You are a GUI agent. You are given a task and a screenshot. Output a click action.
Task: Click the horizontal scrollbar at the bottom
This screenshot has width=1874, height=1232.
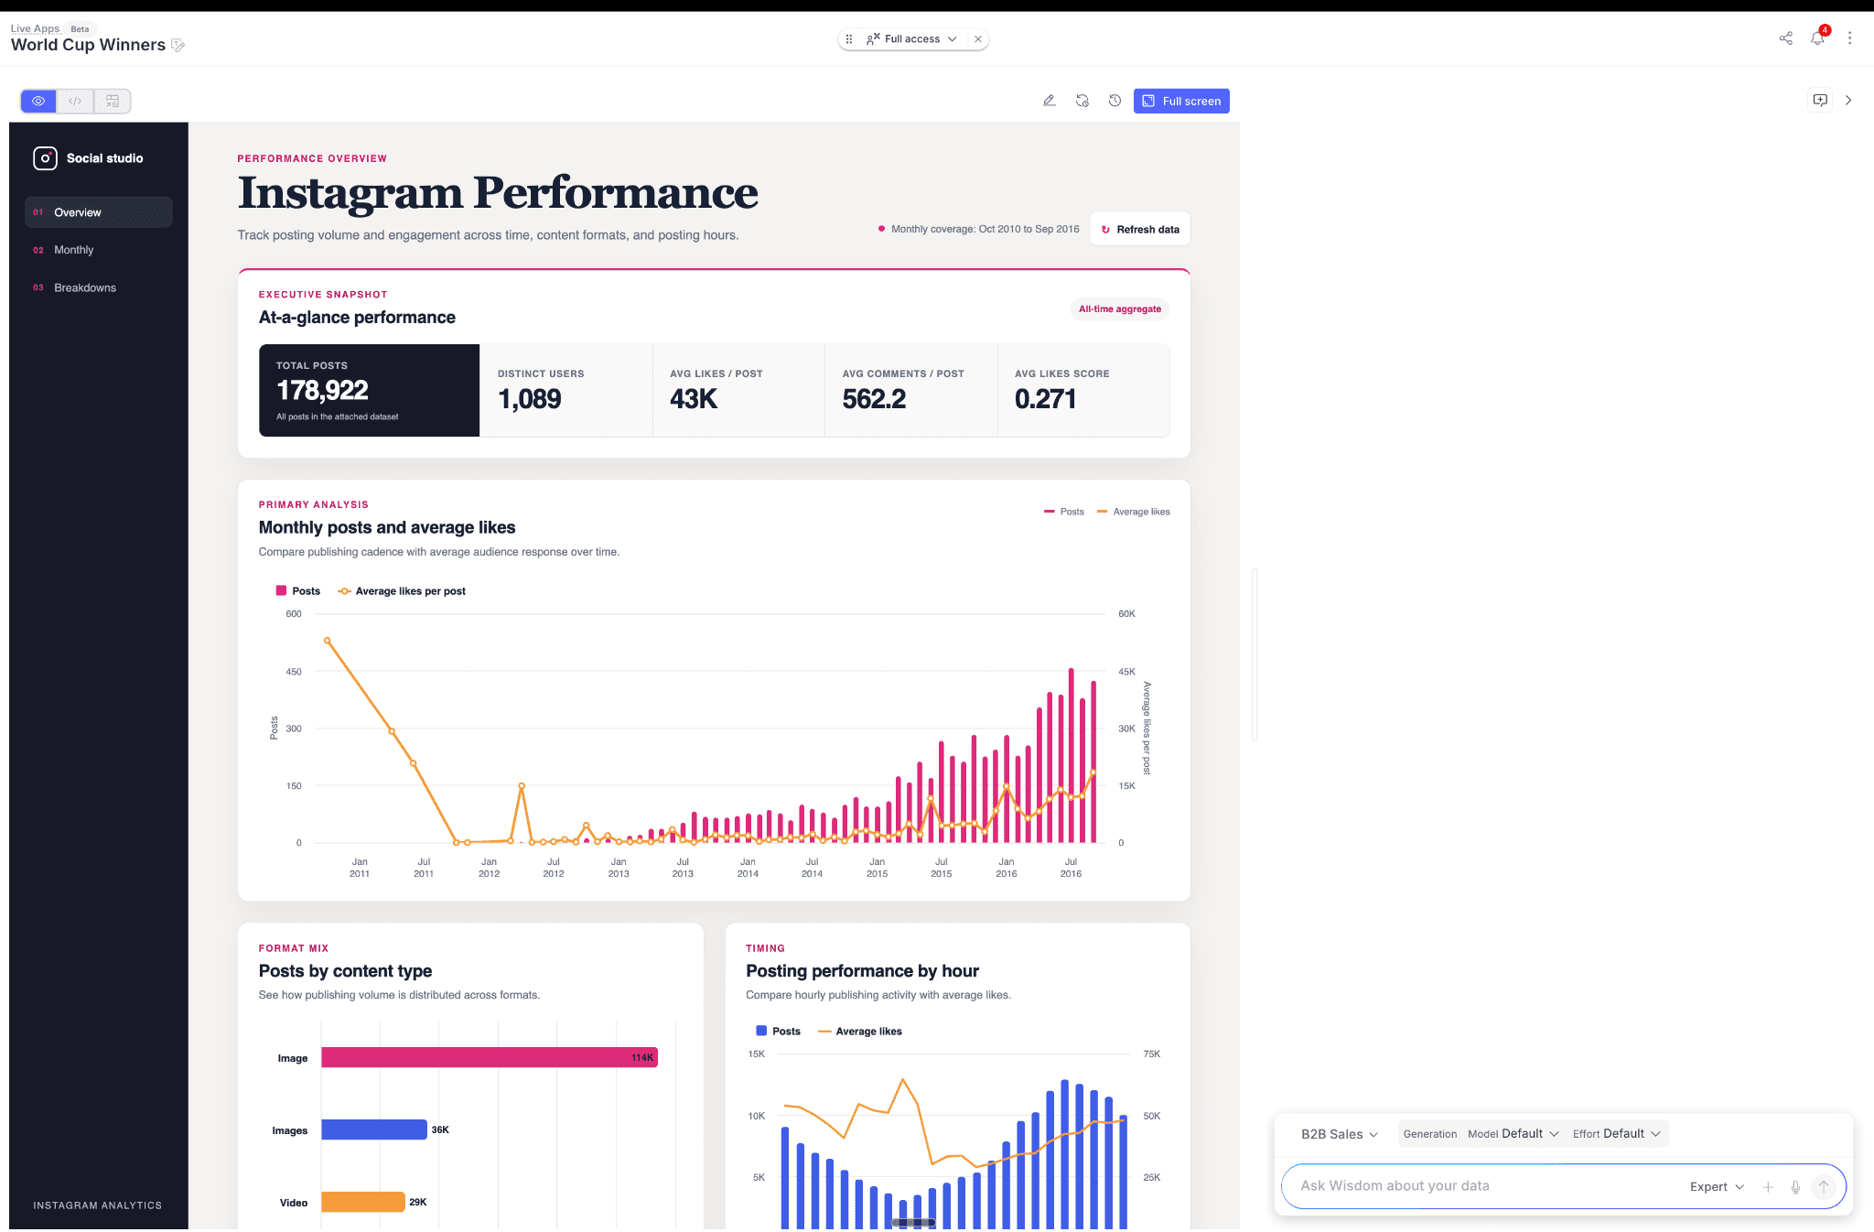pos(913,1223)
